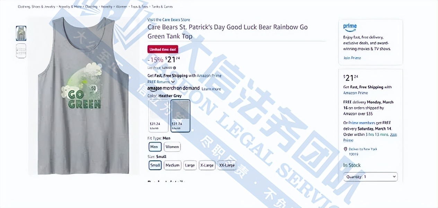Image resolution: width=438 pixels, height=208 pixels.
Task: Choose the Heather Grey color swatch
Action: pyautogui.click(x=181, y=116)
